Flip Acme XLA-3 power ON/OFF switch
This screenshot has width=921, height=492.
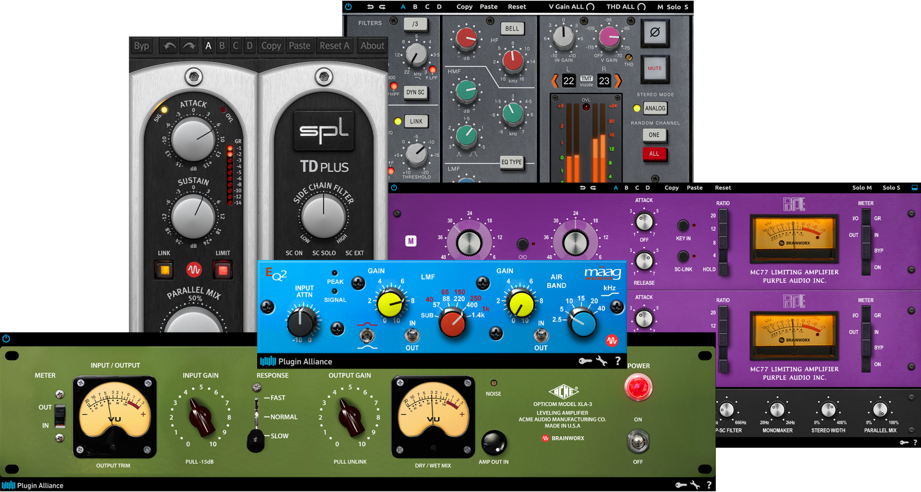(638, 442)
